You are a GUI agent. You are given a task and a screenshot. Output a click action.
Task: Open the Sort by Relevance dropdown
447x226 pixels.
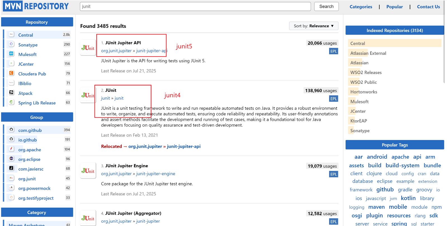314,26
